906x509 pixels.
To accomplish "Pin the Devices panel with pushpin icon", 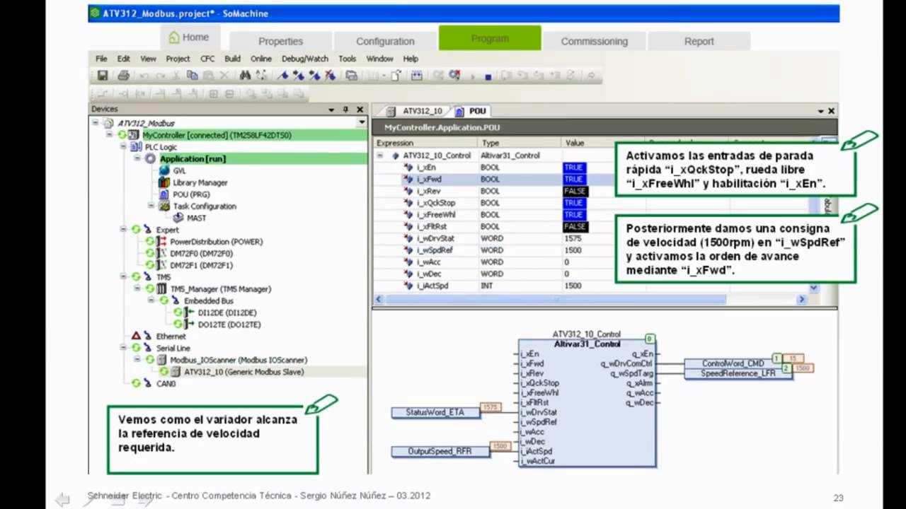I will coord(345,110).
